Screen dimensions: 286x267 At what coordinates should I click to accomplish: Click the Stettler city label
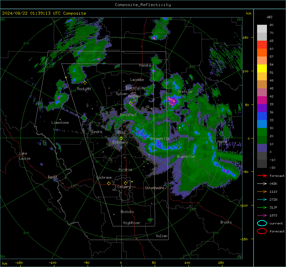pos(185,92)
